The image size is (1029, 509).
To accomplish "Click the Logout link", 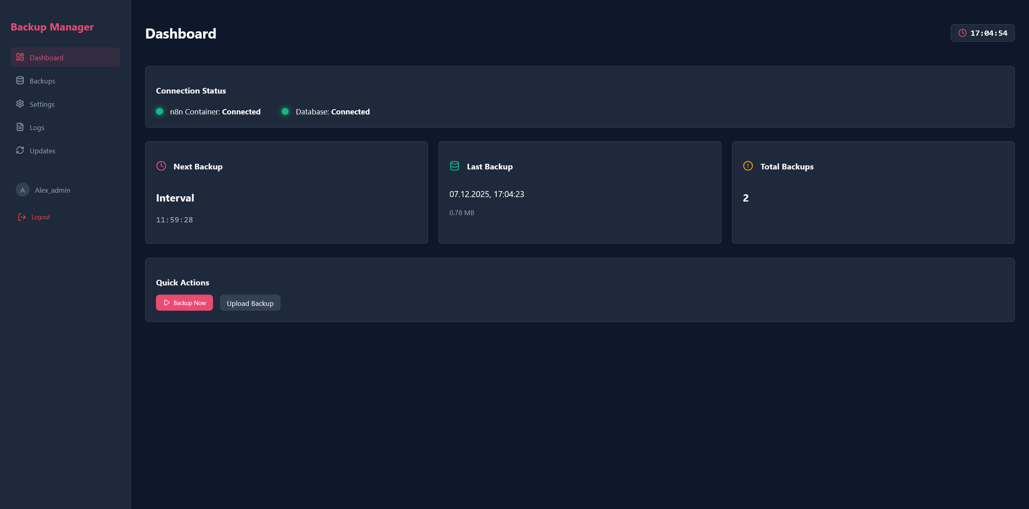I will click(x=41, y=217).
